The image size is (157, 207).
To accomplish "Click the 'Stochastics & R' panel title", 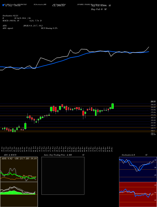I will [x=128, y=155].
